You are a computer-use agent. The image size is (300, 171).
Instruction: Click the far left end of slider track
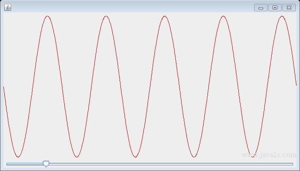8,164
